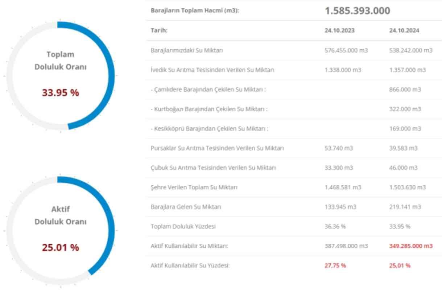Click Kesikköprü Barajından Çekilen Su Miktarı label
442x293 pixels.
click(x=210, y=129)
